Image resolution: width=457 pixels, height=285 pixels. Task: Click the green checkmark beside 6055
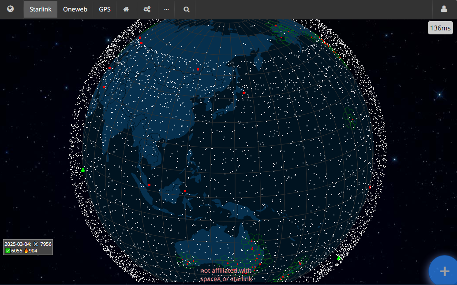8,251
